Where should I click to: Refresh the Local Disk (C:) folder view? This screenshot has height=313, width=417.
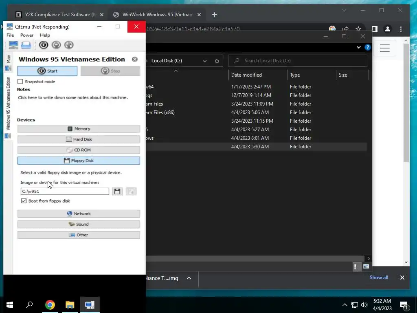217,61
